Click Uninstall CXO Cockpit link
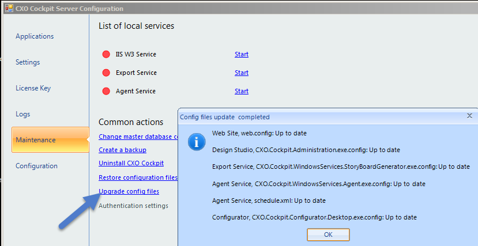Image resolution: width=478 pixels, height=246 pixels. pyautogui.click(x=131, y=163)
